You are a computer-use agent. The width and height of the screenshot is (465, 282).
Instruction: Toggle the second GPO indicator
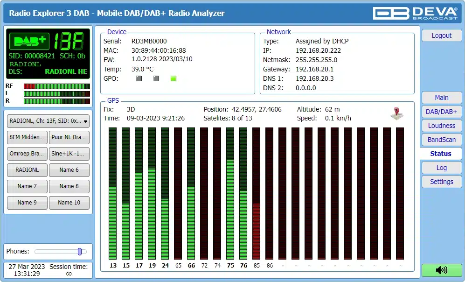coord(156,78)
